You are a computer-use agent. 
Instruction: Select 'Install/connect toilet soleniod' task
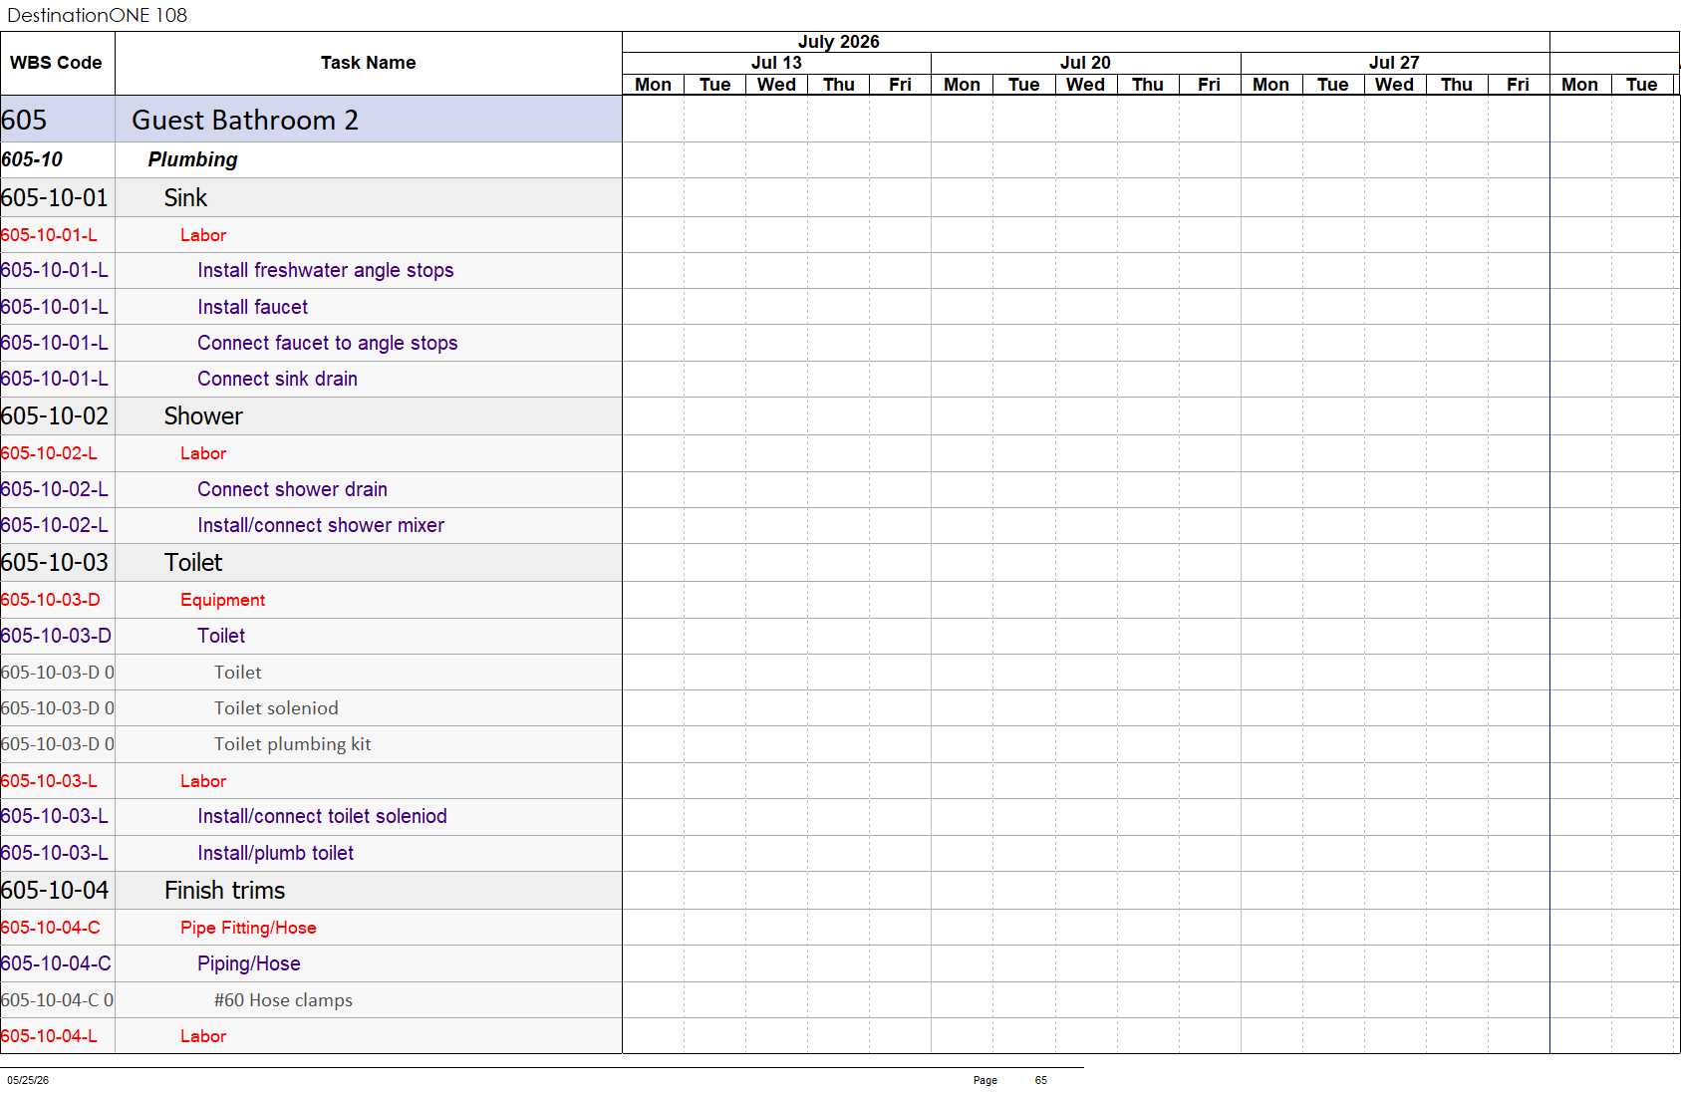(x=322, y=816)
